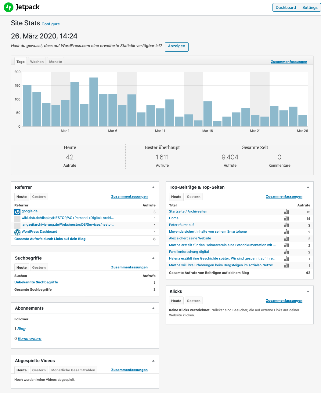The image size is (321, 393).
Task: Collapse the Top-Beiträge & Top-Seiten panel
Action: point(308,187)
